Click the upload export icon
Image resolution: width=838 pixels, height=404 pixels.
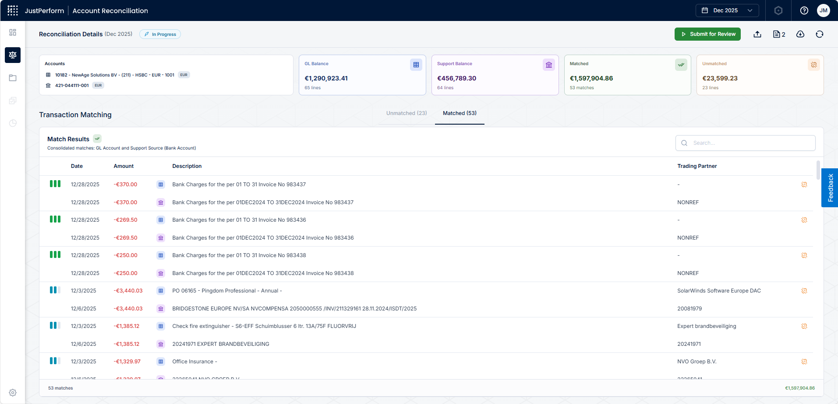(x=757, y=34)
